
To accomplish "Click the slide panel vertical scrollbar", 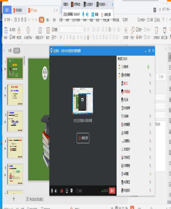I will click(24, 61).
